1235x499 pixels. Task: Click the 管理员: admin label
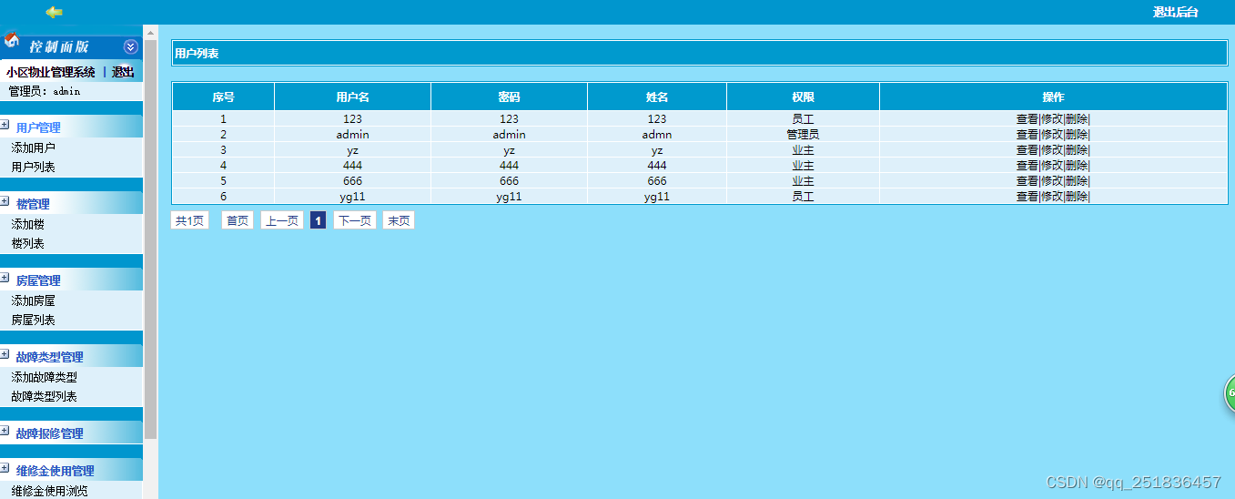click(x=45, y=91)
